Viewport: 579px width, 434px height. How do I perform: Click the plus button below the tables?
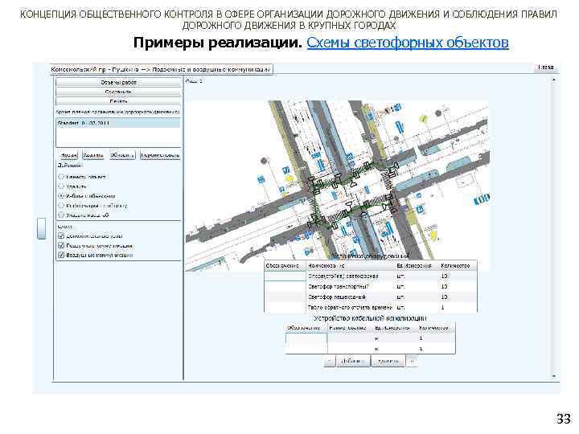coord(412,361)
